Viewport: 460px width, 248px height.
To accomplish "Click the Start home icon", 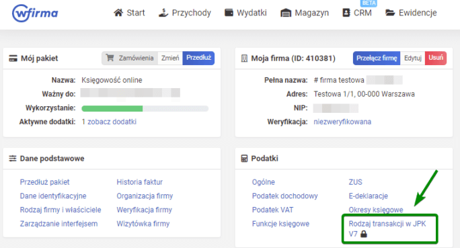I will tap(118, 13).
